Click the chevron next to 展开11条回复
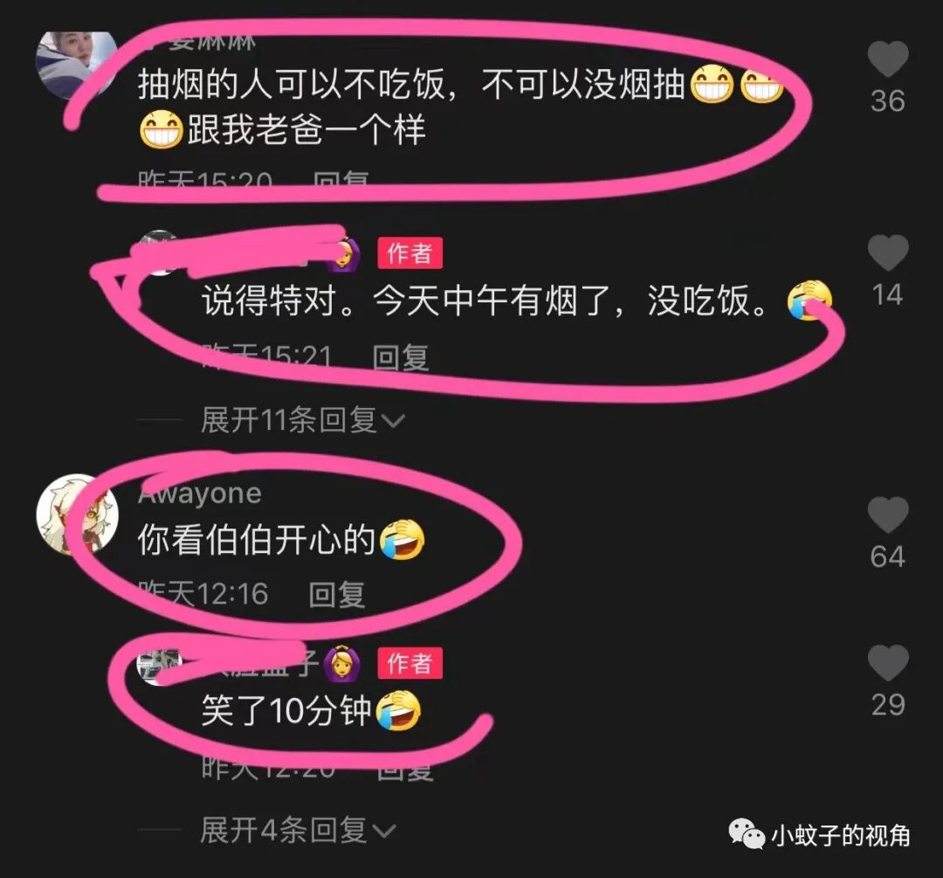943x878 pixels. point(393,420)
